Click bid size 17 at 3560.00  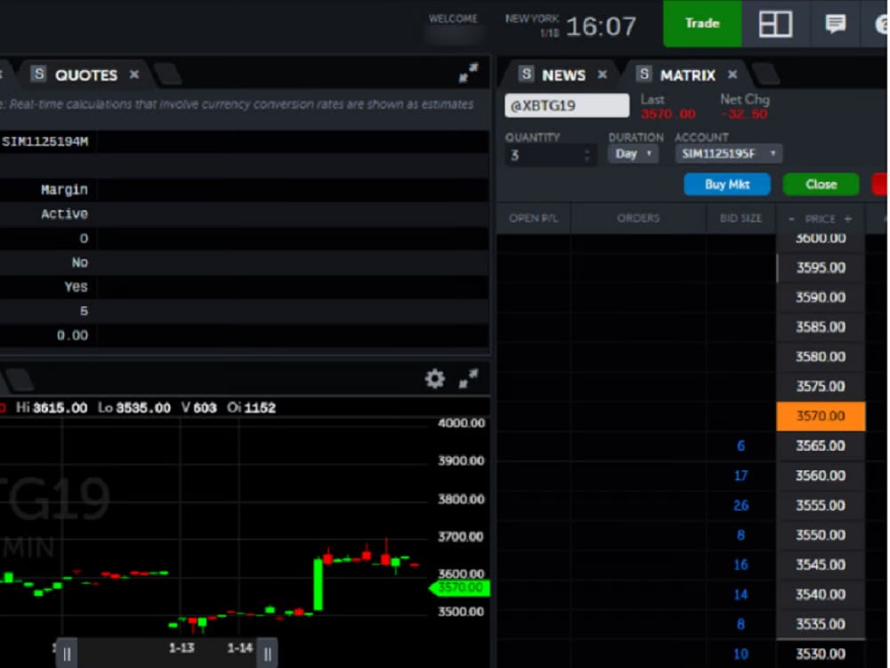740,476
